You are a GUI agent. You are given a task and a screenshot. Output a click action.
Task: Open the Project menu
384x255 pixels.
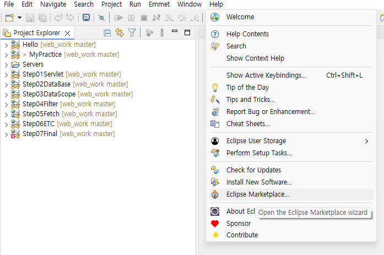click(x=111, y=4)
